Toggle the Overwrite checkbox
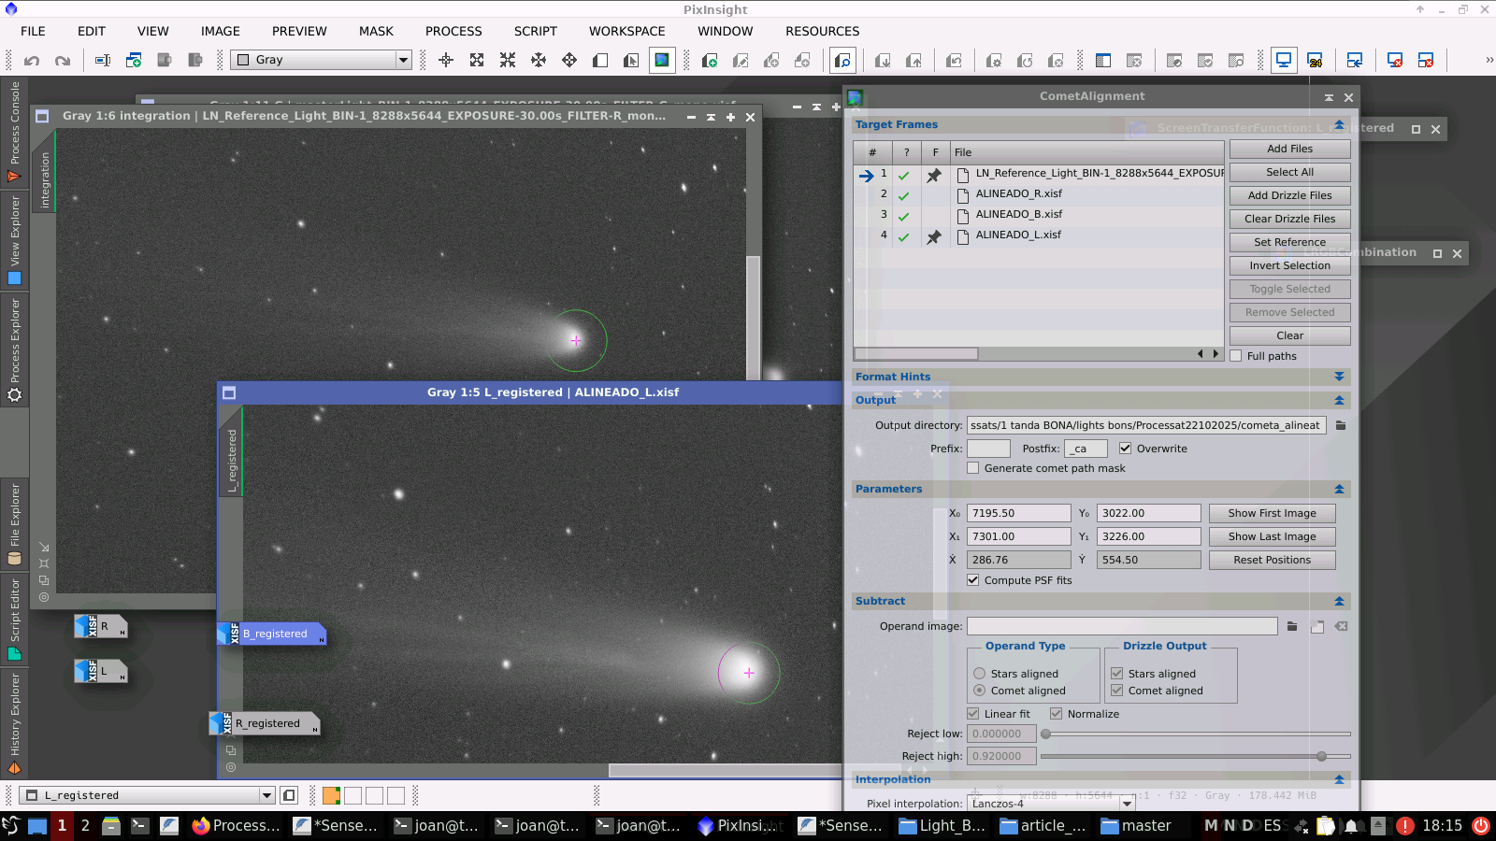 click(1126, 449)
